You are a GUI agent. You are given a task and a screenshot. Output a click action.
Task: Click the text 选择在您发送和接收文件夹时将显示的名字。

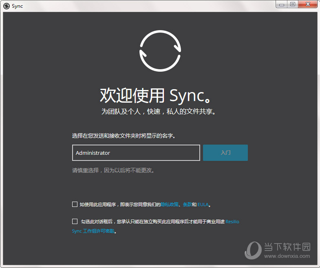[124, 136]
